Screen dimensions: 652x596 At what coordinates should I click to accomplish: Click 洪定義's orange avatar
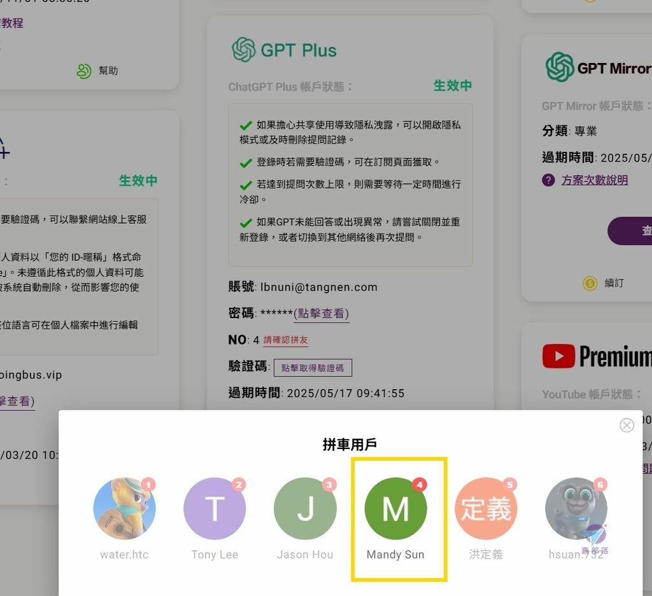point(486,508)
